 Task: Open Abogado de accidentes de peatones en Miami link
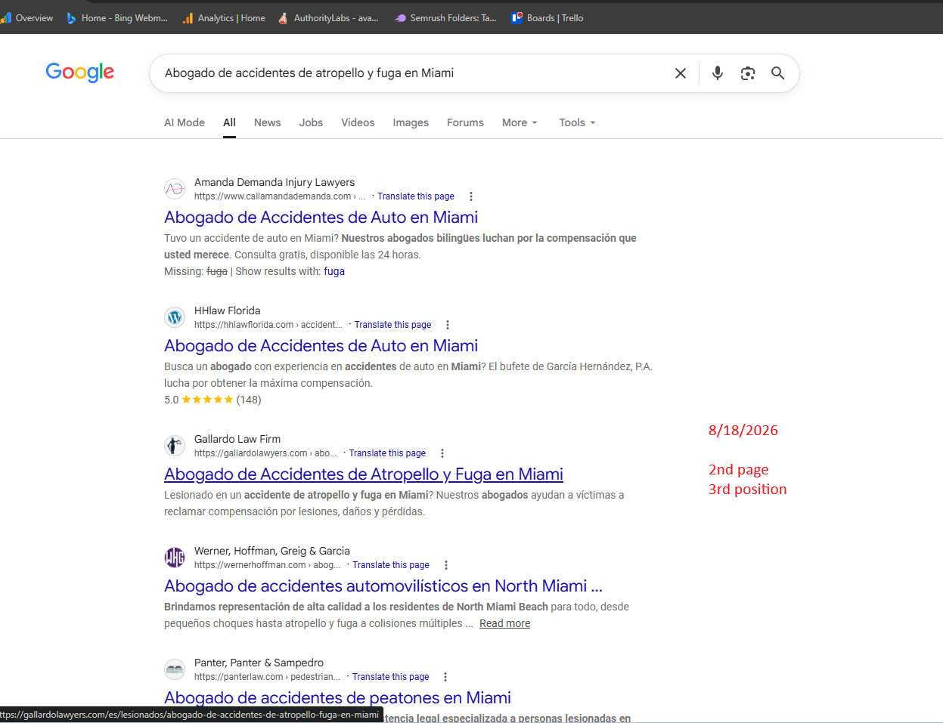coord(337,698)
